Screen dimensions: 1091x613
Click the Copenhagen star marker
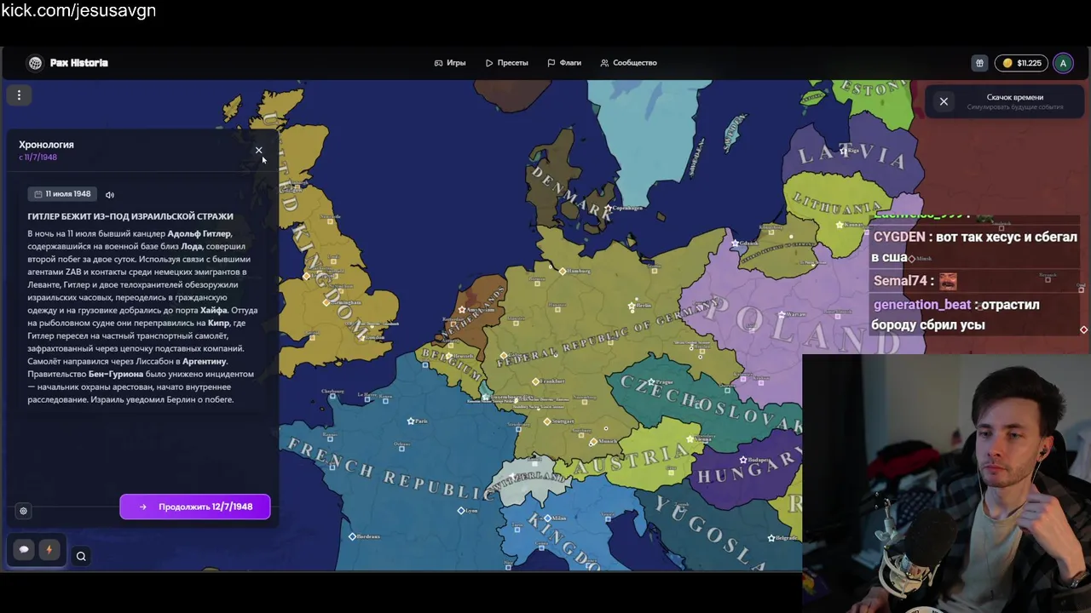[608, 209]
